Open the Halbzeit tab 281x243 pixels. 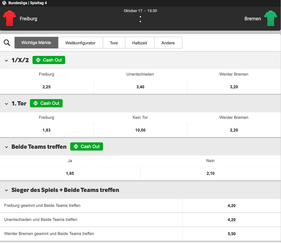tap(140, 43)
